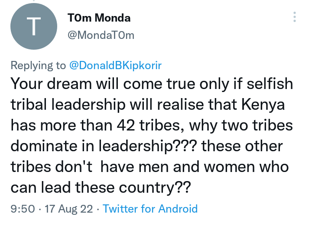Open the @DonaldBKipkorir mention link

(x=115, y=65)
